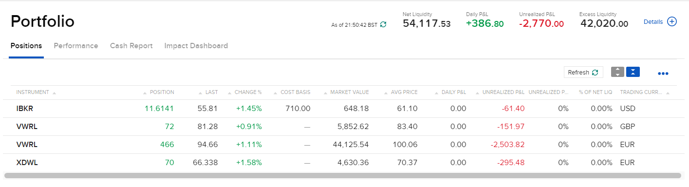Click Unrealized P&L total -2,770.00
This screenshot has width=689, height=187.
click(541, 24)
